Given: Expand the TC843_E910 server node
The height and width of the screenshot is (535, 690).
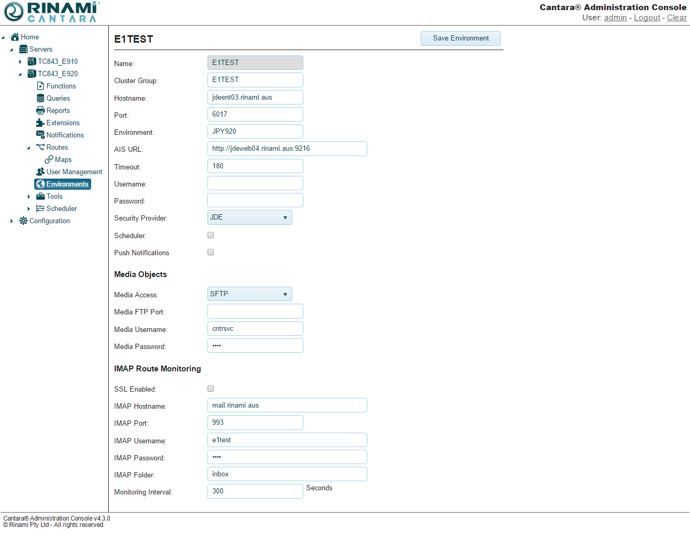Looking at the screenshot, I should (x=20, y=62).
